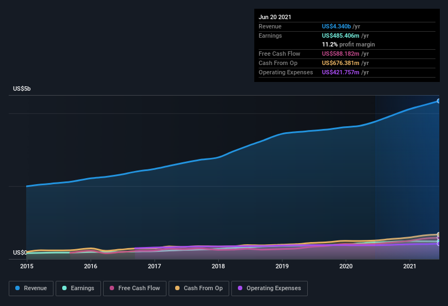Viewport: 448px width, 306px height.
Task: Click the Earnings row label in tooltip
Action: [x=270, y=36]
